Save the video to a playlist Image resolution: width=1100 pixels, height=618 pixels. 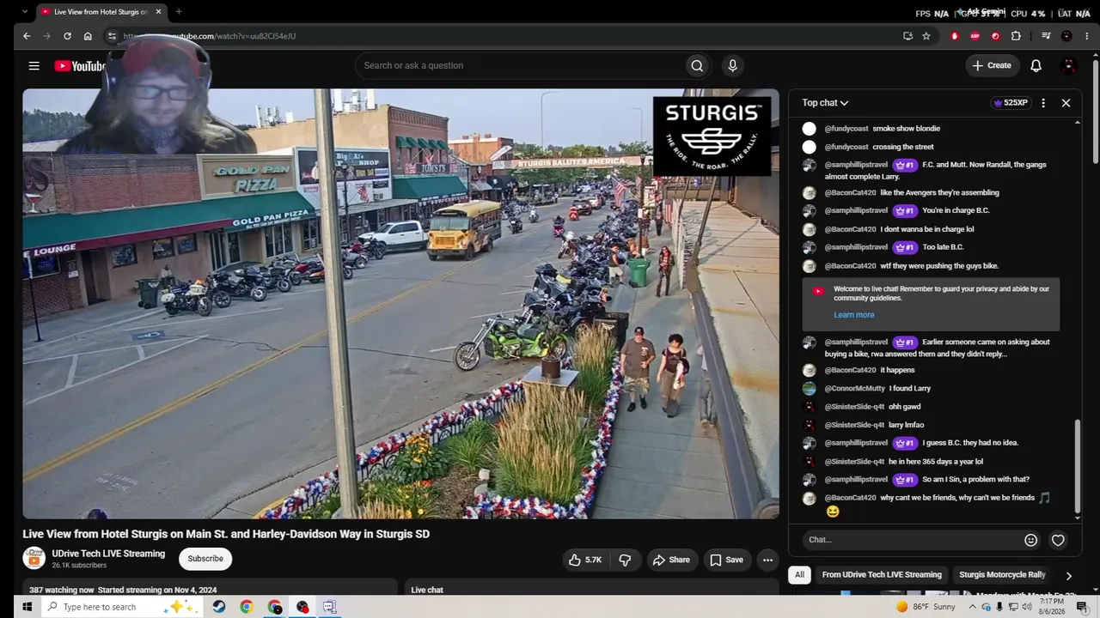(726, 560)
